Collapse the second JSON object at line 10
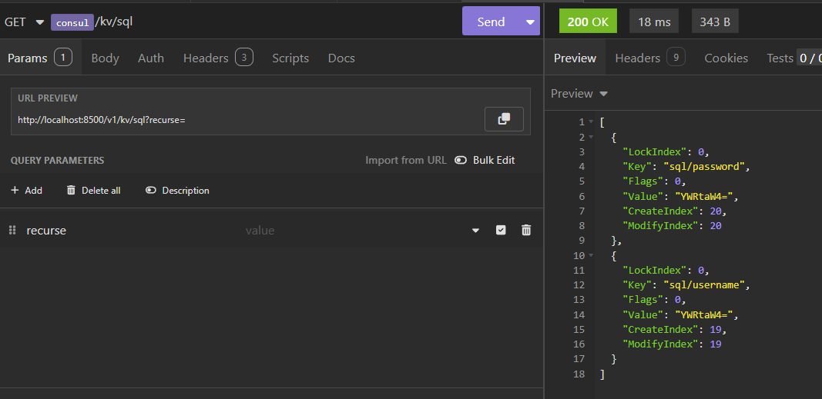Viewport: 822px width, 399px height. [591, 255]
